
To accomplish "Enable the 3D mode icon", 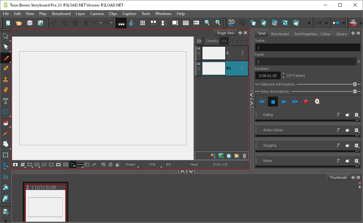I will coord(231,23).
